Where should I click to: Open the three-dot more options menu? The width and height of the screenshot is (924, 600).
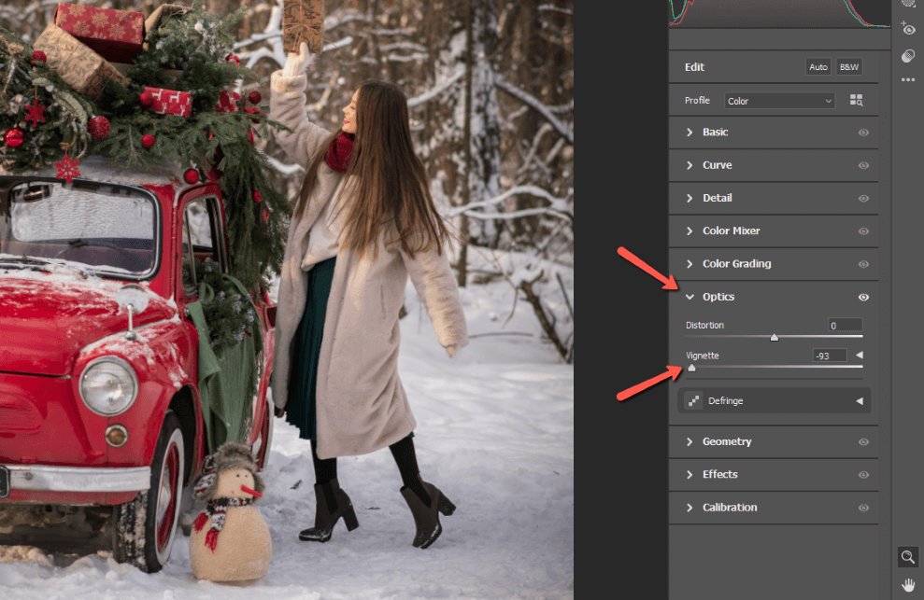click(908, 79)
